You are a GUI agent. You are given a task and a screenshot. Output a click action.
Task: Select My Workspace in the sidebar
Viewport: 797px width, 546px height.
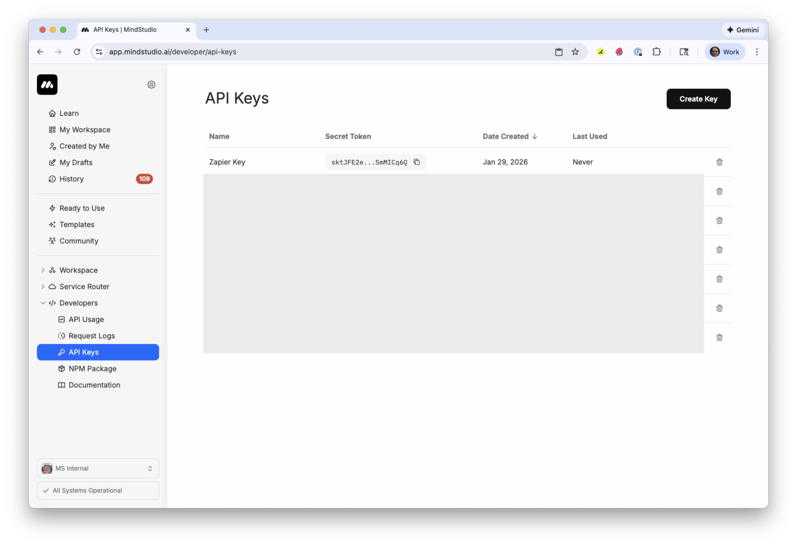(x=84, y=129)
